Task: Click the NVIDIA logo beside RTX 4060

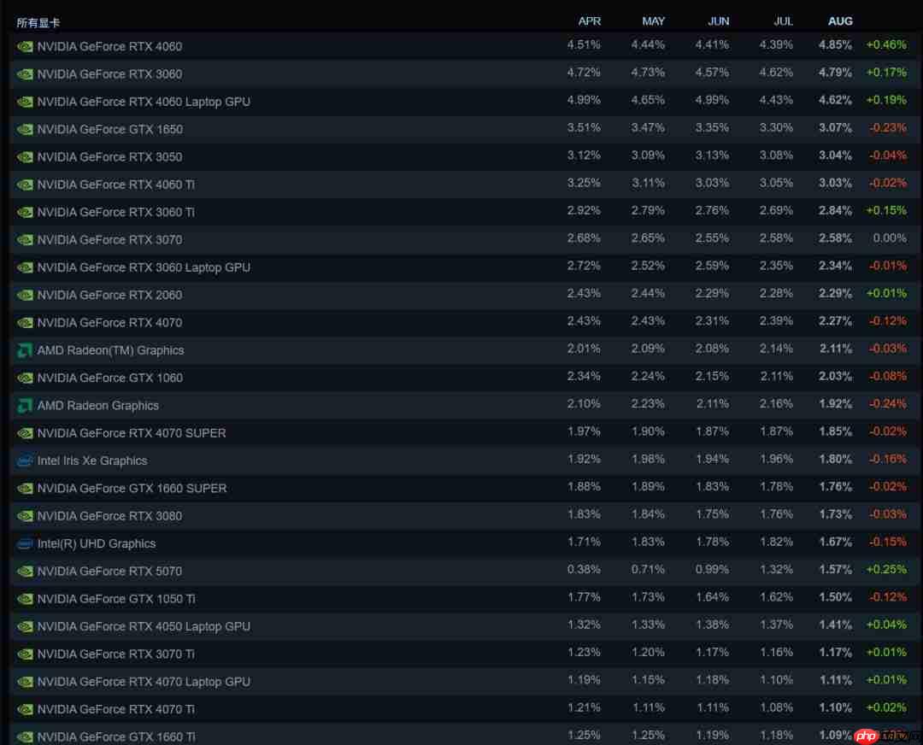Action: pos(24,46)
